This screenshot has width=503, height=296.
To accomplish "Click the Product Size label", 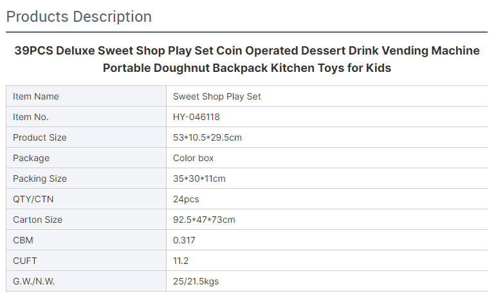I will [x=40, y=137].
